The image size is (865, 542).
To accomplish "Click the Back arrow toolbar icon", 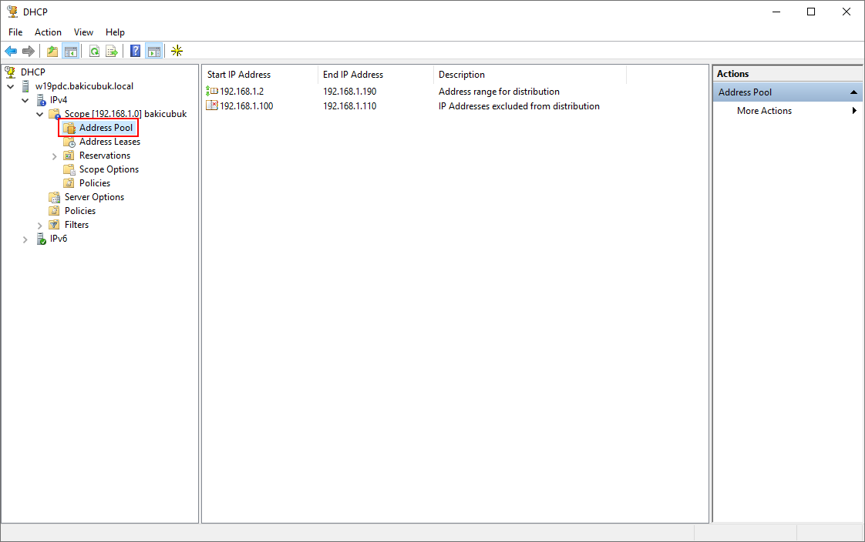I will pos(11,52).
